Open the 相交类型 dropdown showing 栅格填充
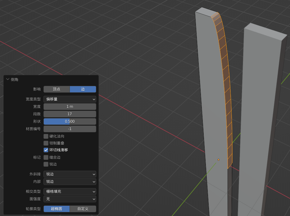This screenshot has width=290, height=216. coord(70,192)
